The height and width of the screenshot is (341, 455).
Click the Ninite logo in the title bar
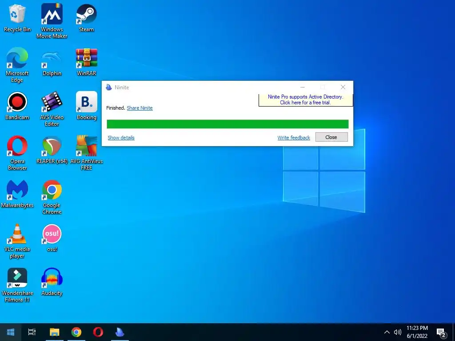pos(109,87)
